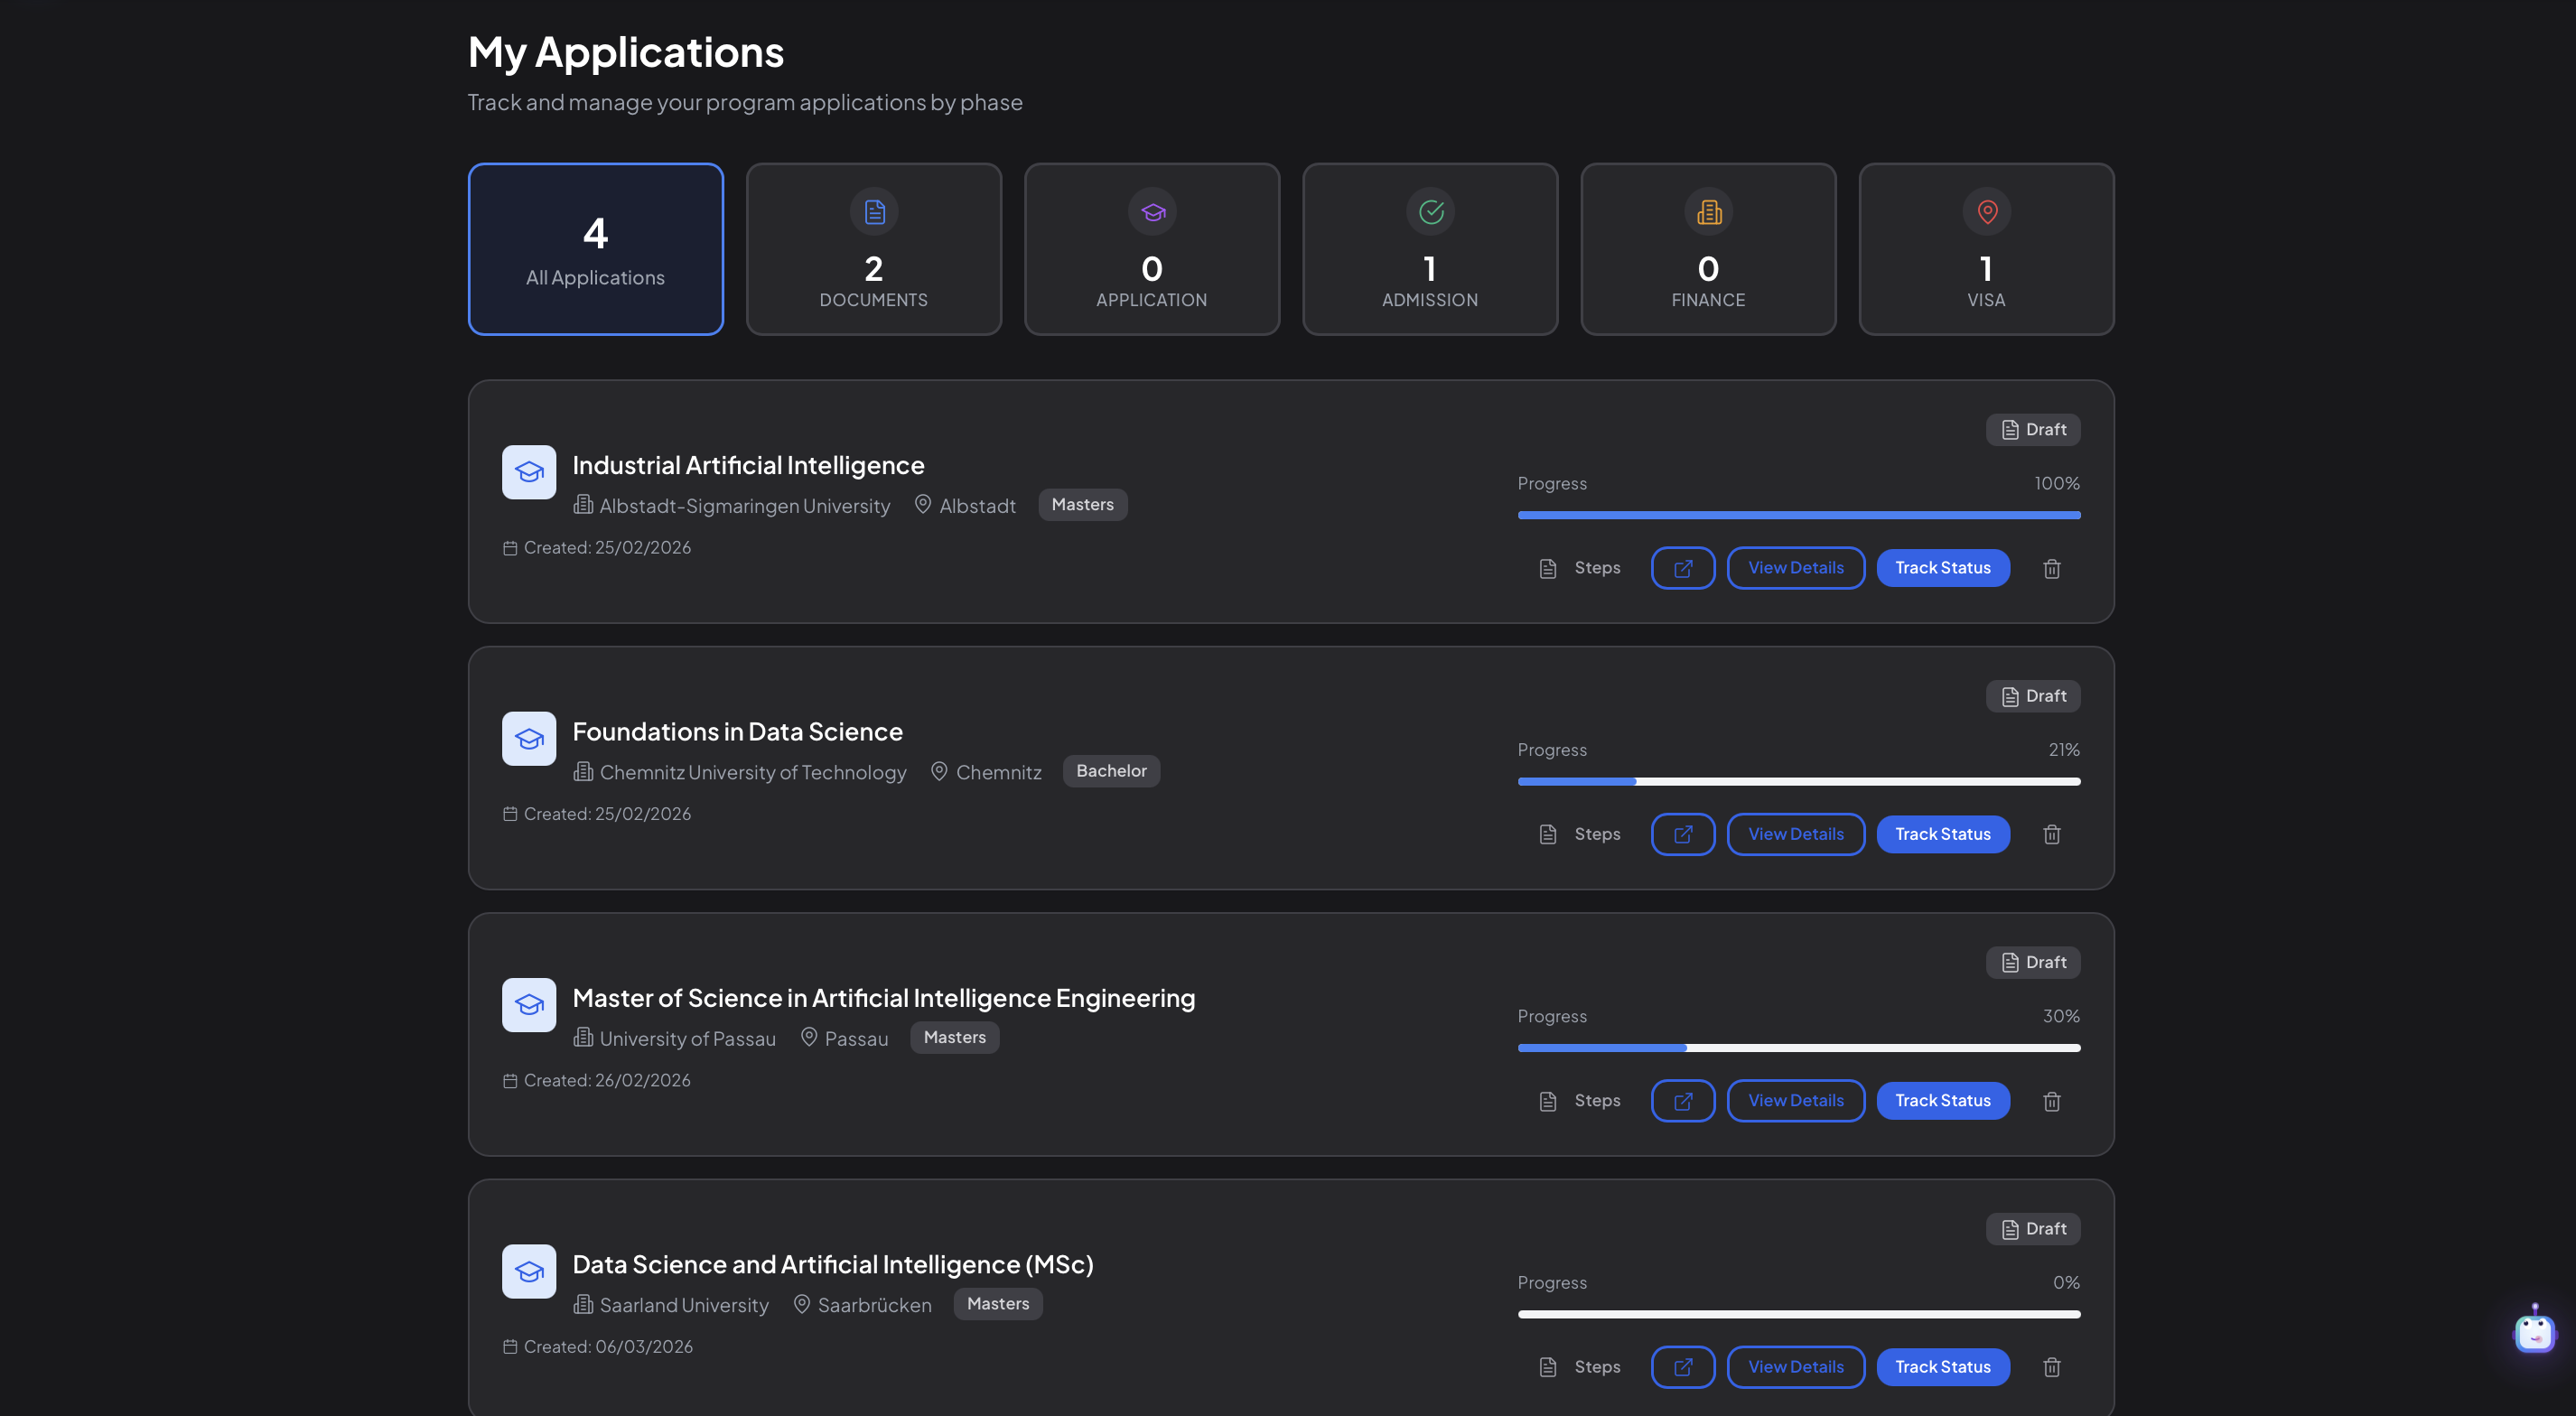Click trash icon for Foundations in Data Science
Screen dimensions: 2576x1416
2051,834
